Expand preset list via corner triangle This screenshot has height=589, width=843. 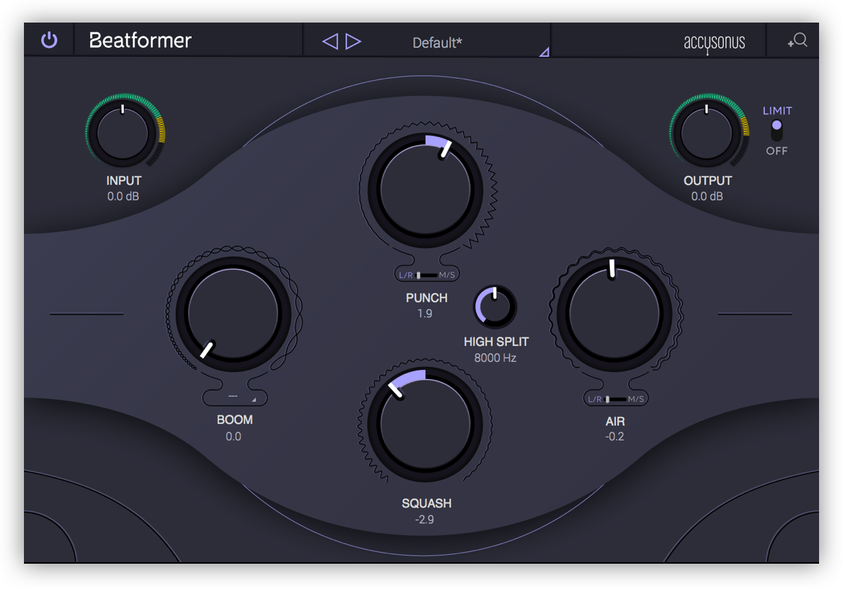[x=544, y=51]
